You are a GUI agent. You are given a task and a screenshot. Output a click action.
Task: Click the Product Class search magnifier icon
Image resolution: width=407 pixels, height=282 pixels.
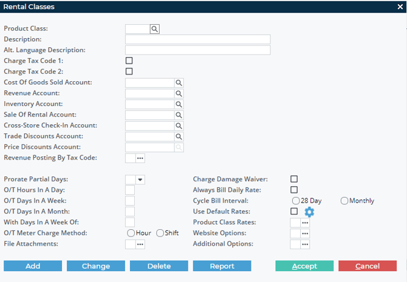(154, 29)
